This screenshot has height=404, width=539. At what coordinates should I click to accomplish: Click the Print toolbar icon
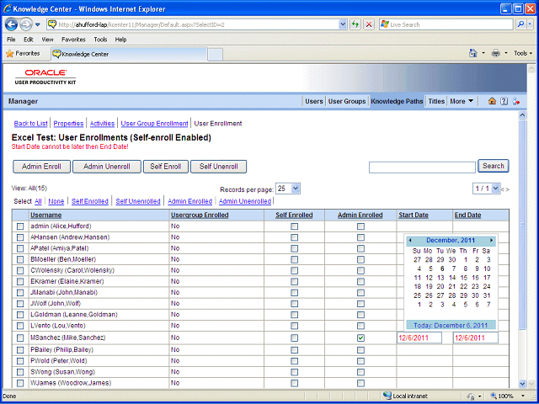pyautogui.click(x=495, y=53)
